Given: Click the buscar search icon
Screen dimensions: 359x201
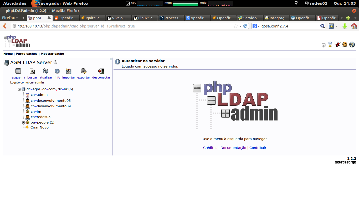Looking at the screenshot, I should (32, 71).
